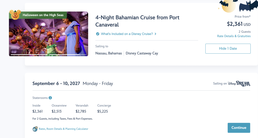Click the Staterooms info icon
The width and height of the screenshot is (258, 138).
click(50, 98)
